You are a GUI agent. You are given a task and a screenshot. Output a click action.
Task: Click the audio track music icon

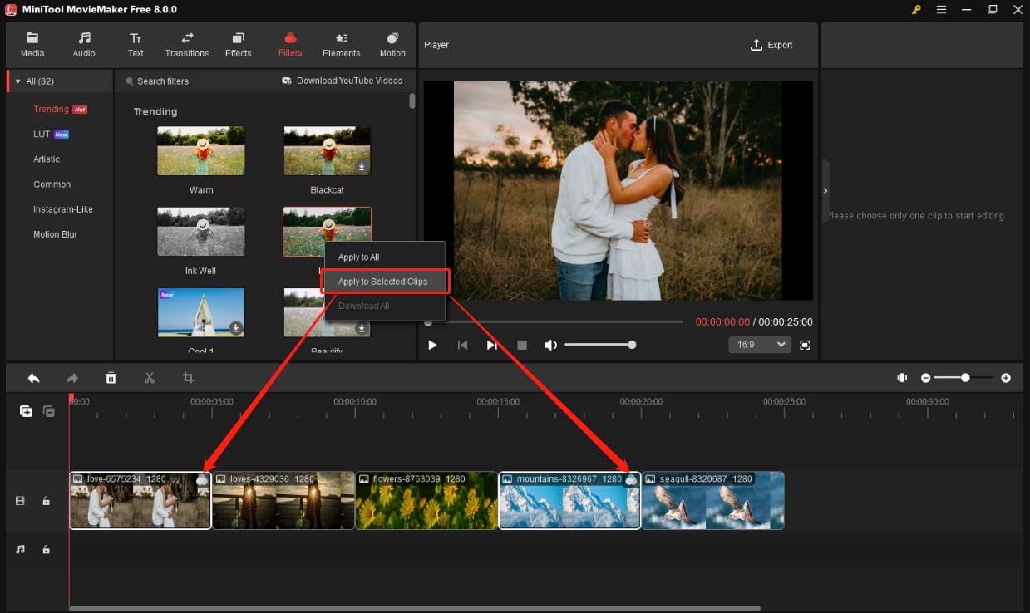(21, 550)
